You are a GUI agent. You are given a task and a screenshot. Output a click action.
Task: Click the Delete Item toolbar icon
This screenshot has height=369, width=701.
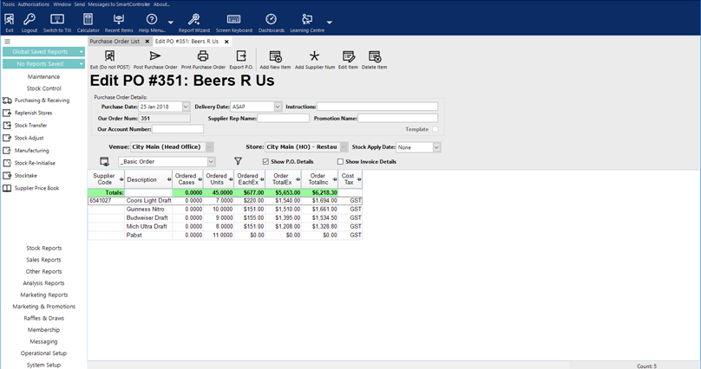[375, 57]
